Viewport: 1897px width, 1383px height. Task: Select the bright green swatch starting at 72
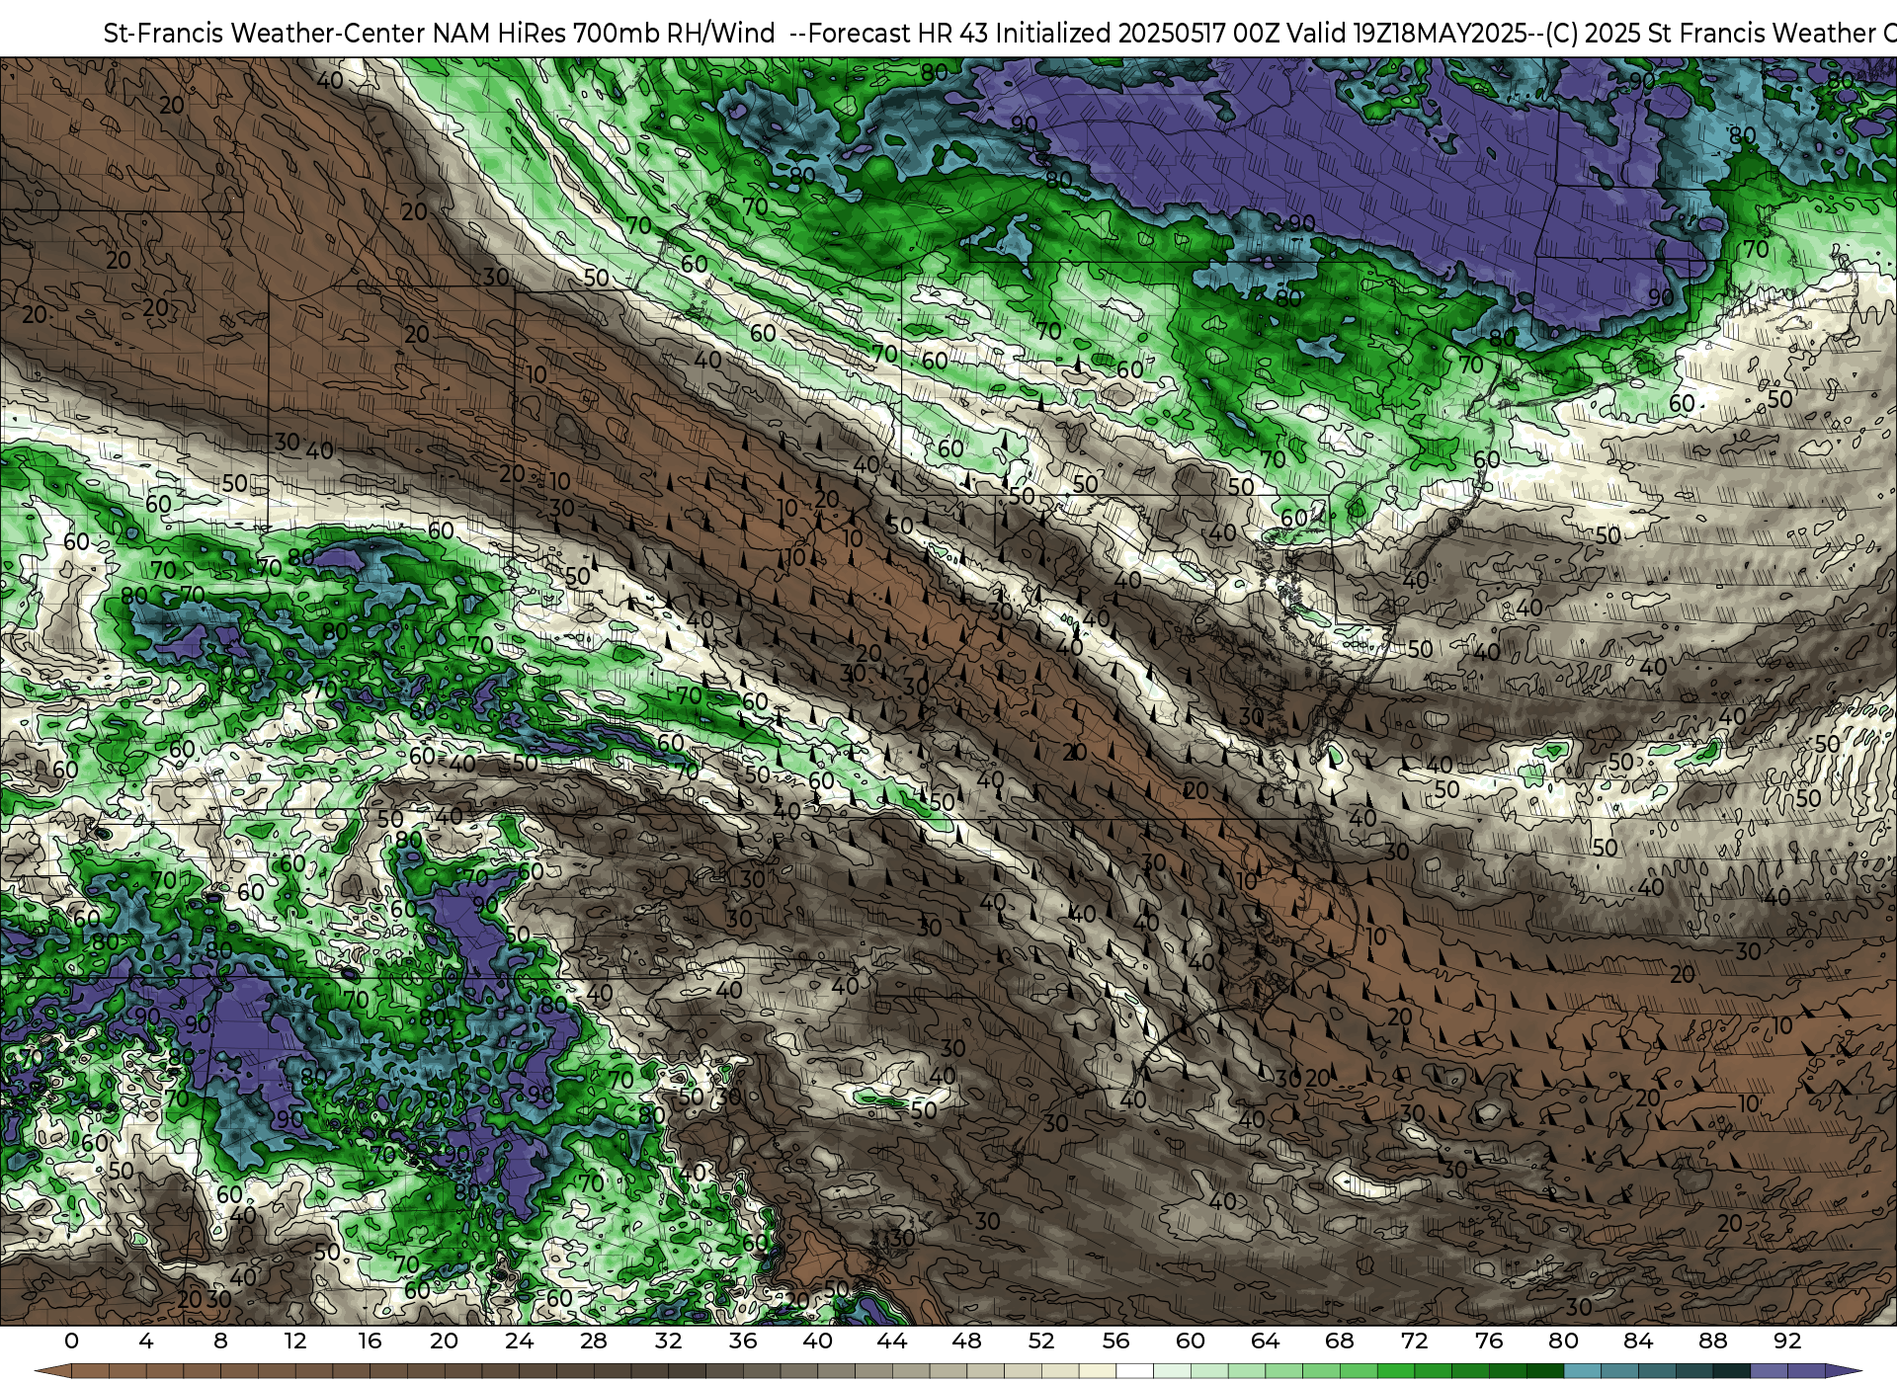[x=1433, y=1371]
